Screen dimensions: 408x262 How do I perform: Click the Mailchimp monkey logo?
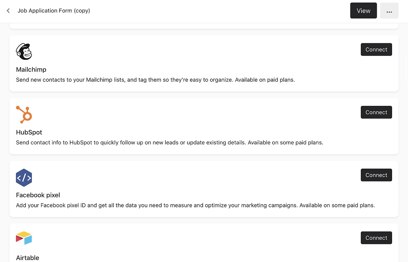(24, 52)
